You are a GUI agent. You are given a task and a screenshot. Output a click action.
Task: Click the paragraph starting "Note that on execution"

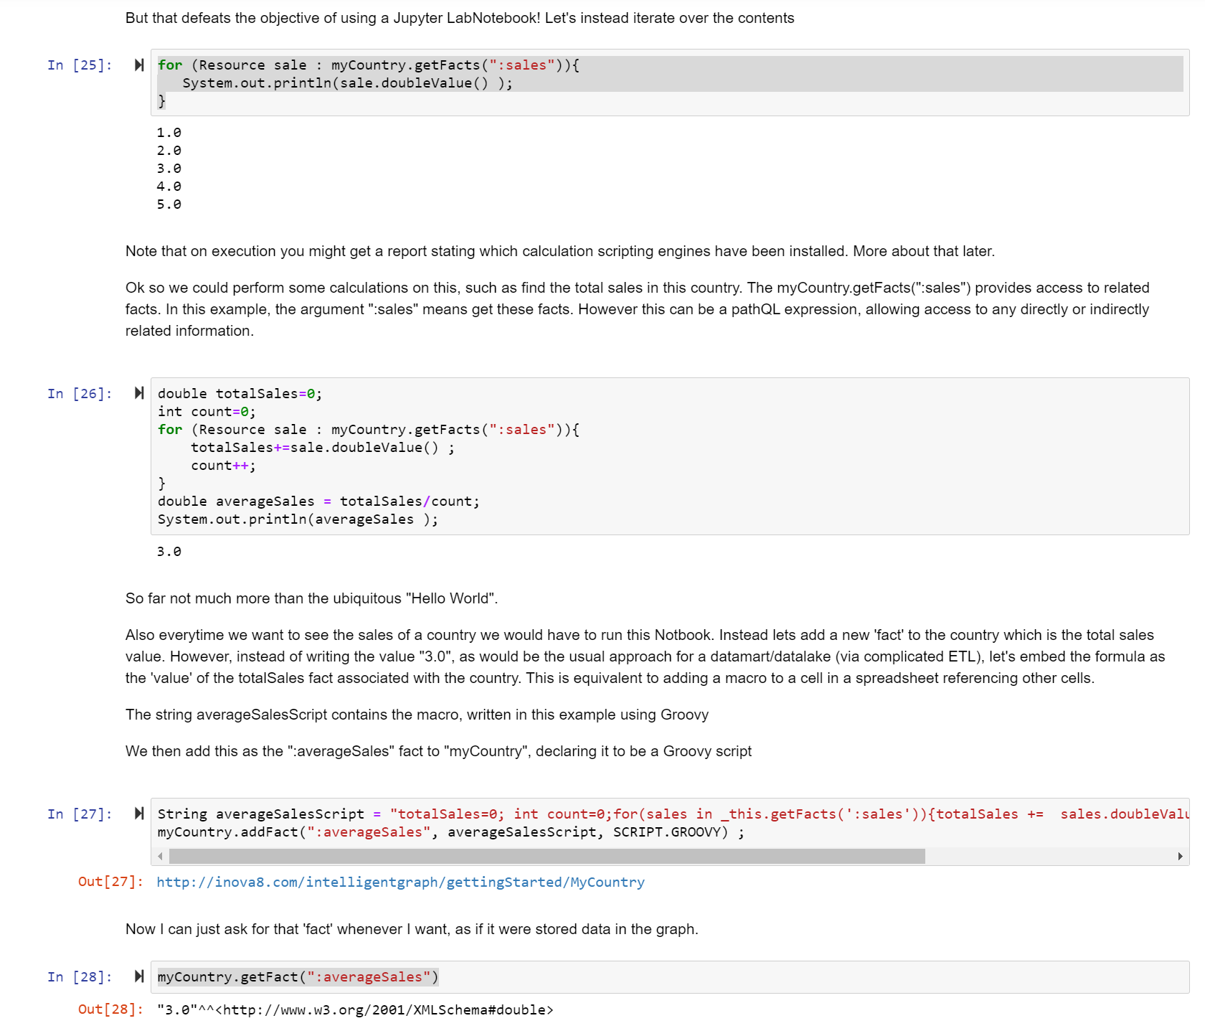click(560, 251)
